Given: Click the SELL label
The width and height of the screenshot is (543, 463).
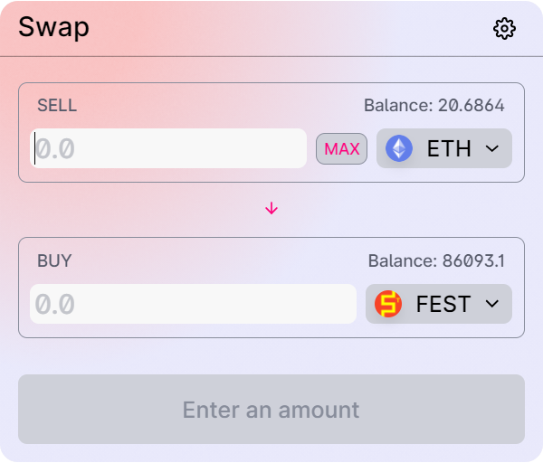Looking at the screenshot, I should [57, 105].
